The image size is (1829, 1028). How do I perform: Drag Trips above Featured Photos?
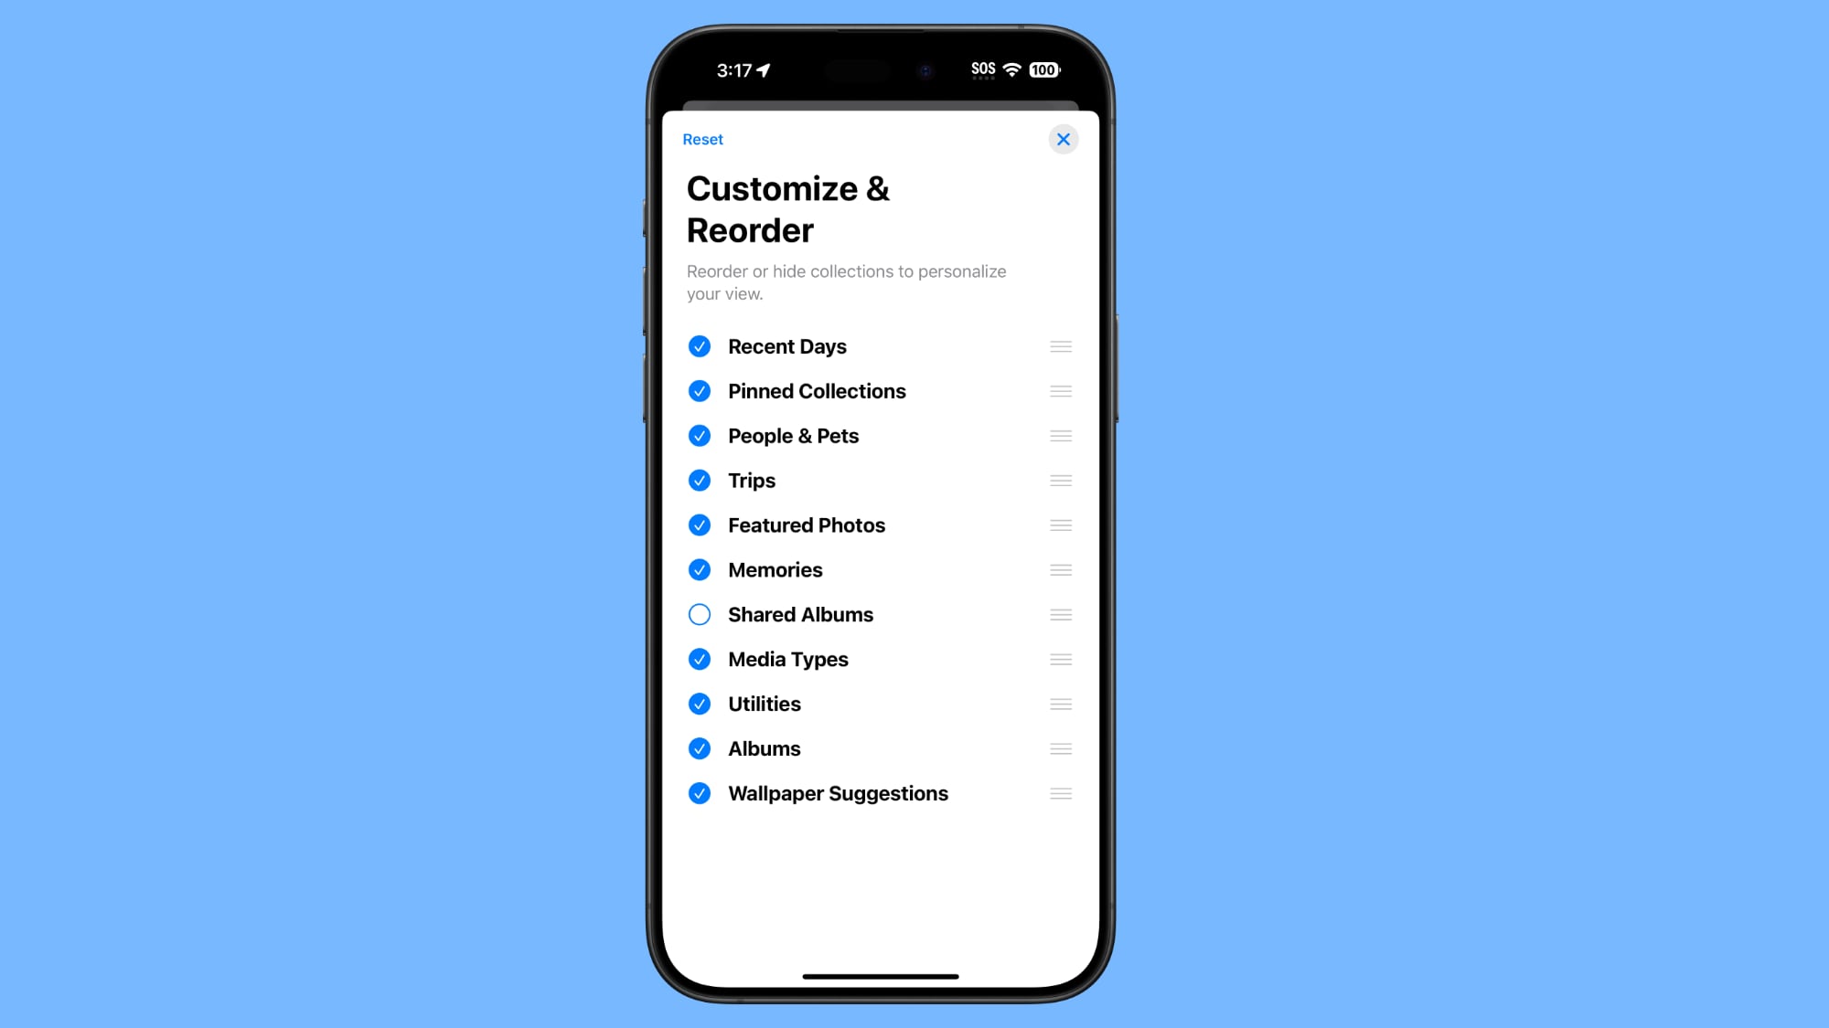(1059, 480)
